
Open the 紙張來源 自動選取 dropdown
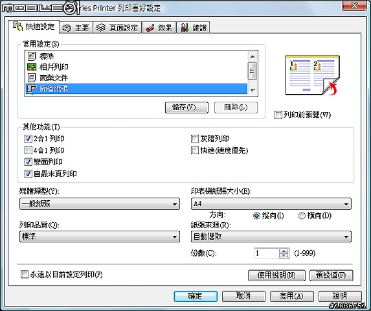271,236
